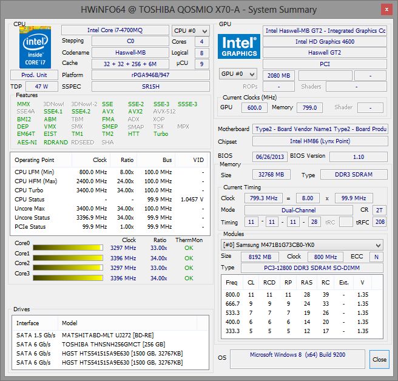Click the GPU clock value 600.0
Viewport: 398px width, 381px height.
[254, 107]
